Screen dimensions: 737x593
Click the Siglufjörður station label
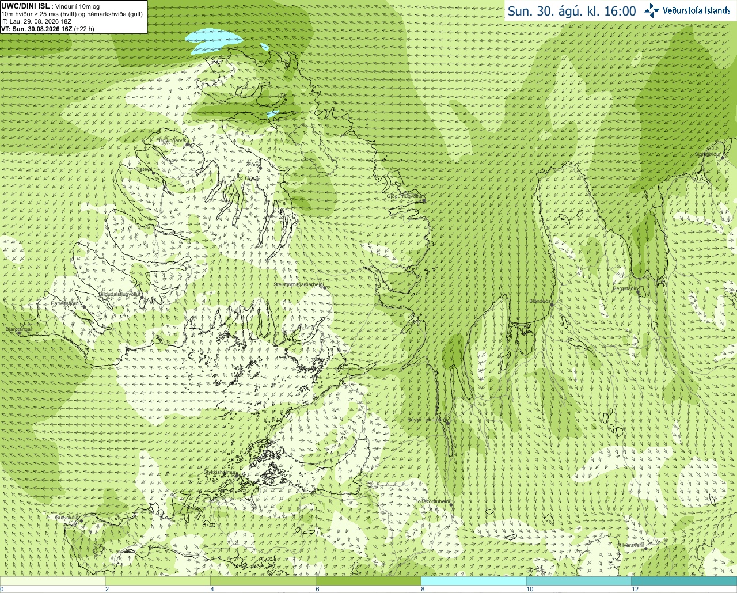click(708, 154)
